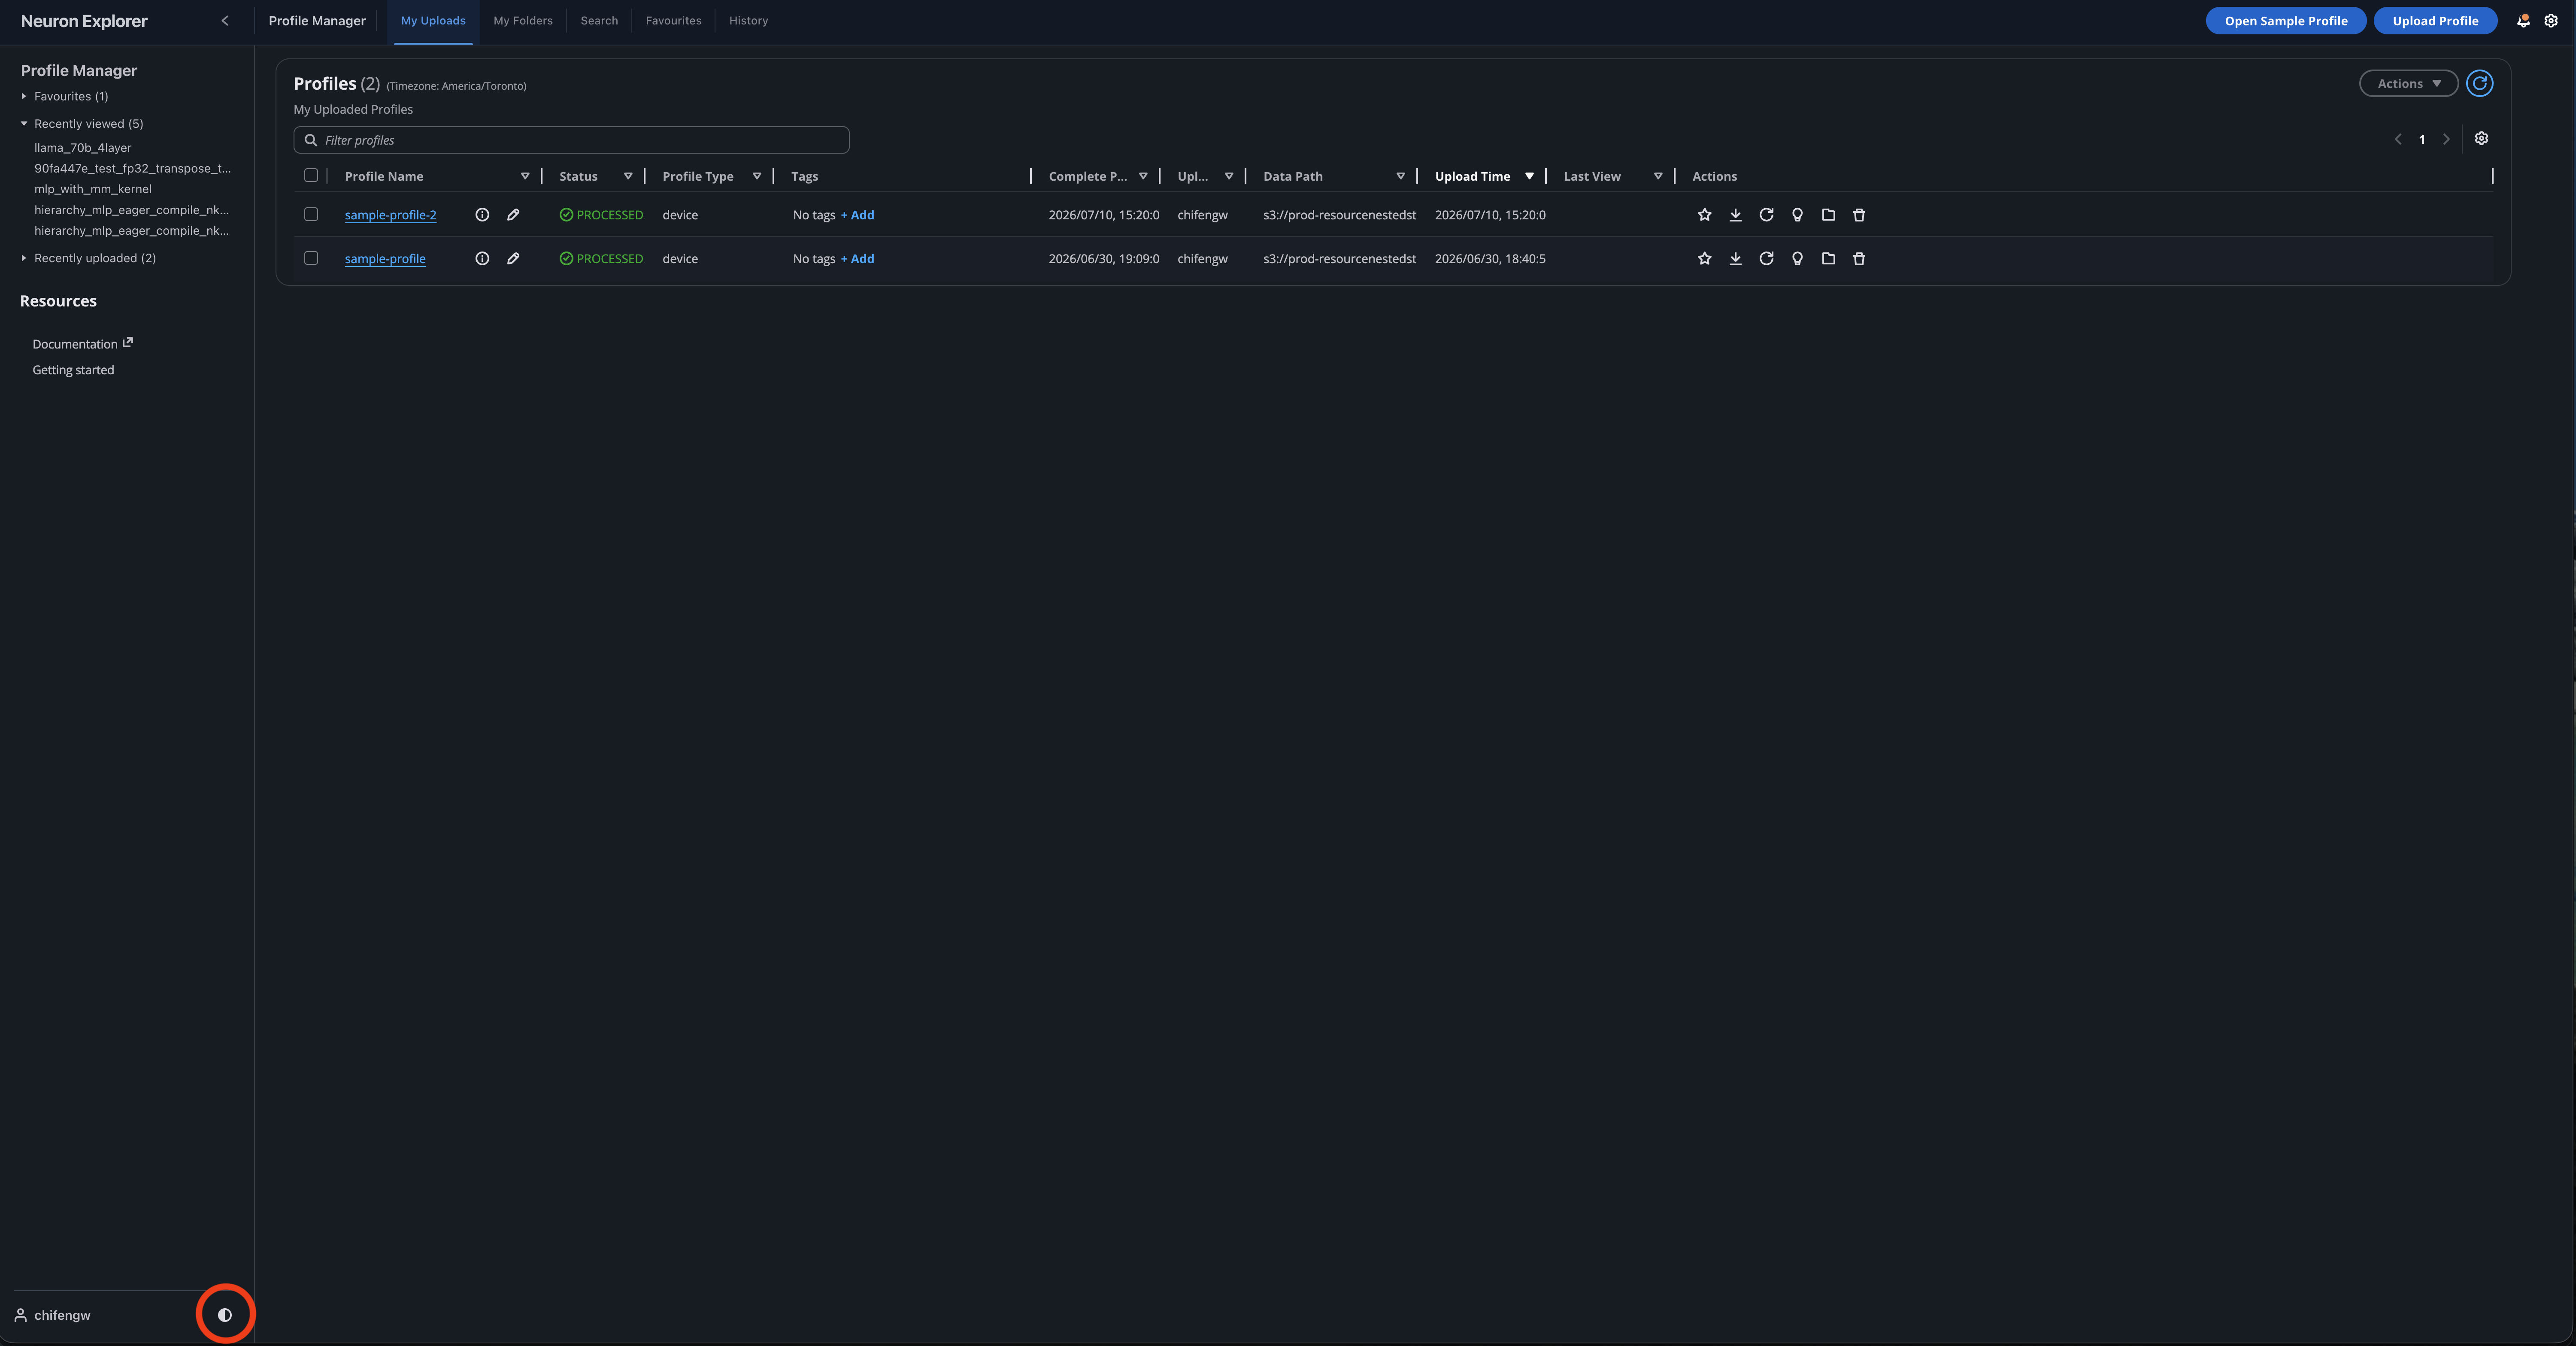
Task: Refresh the profiles list
Action: 2479,83
